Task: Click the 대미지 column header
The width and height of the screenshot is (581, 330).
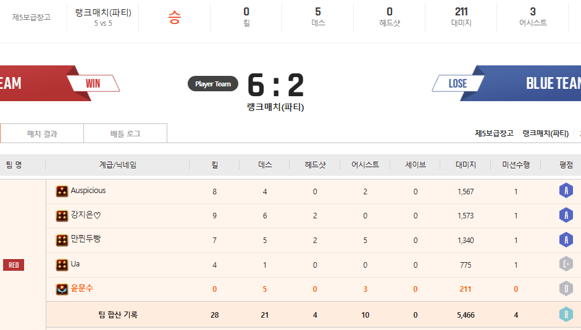Action: pyautogui.click(x=466, y=165)
